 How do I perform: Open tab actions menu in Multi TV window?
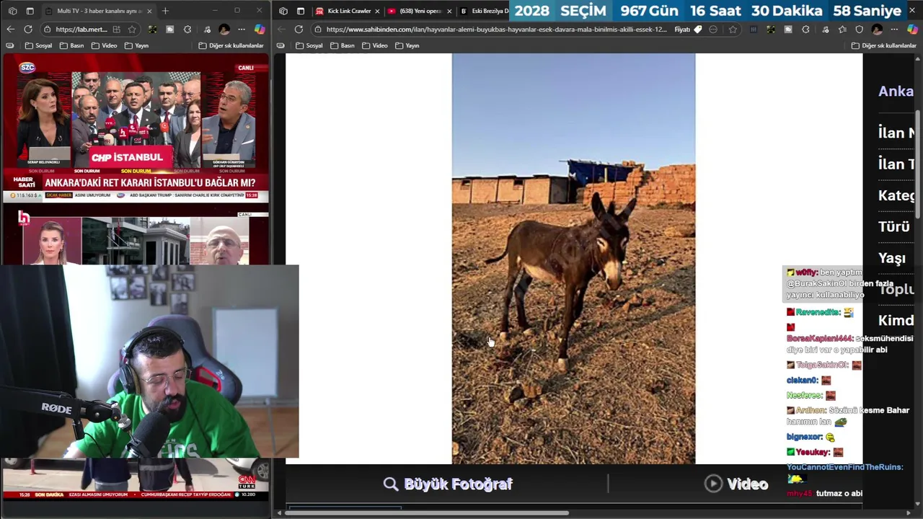tap(30, 11)
